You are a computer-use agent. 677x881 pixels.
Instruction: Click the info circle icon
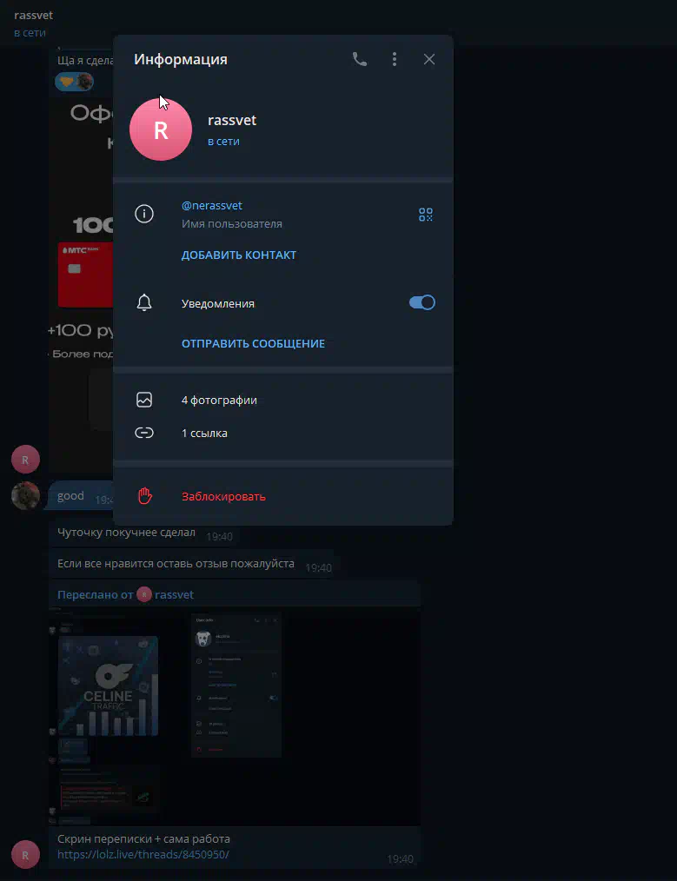coord(144,214)
